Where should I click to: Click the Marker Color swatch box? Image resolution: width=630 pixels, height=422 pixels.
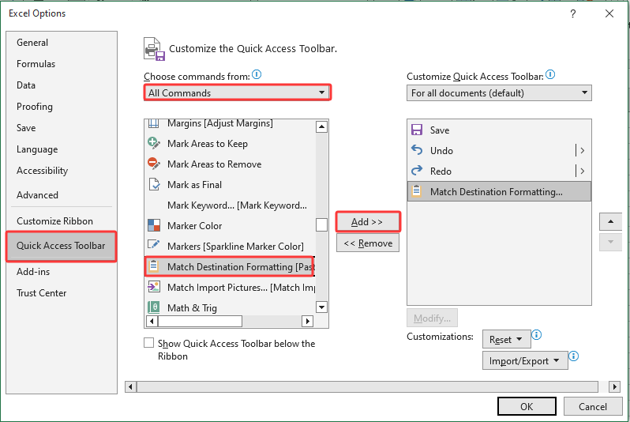(x=321, y=225)
